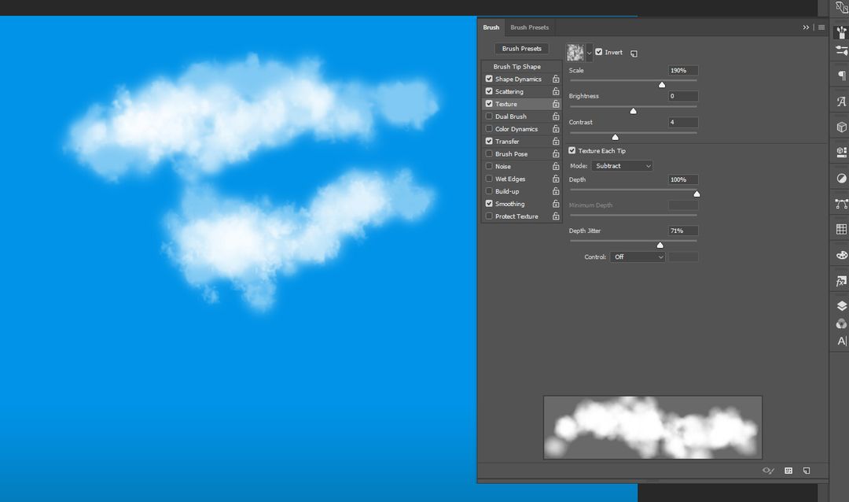The width and height of the screenshot is (849, 502).
Task: Enable the Color Dynamics checkbox
Action: [x=489, y=128]
